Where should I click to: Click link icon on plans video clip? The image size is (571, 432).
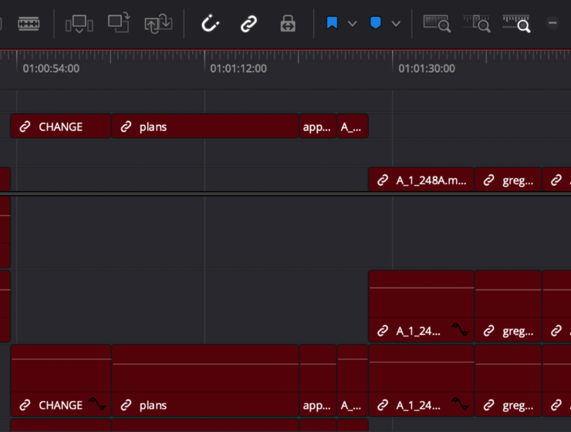coord(126,127)
